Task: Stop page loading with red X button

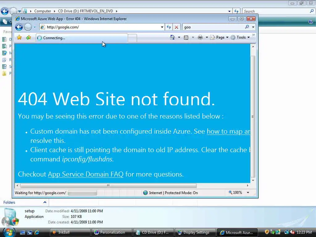Action: coord(176,27)
